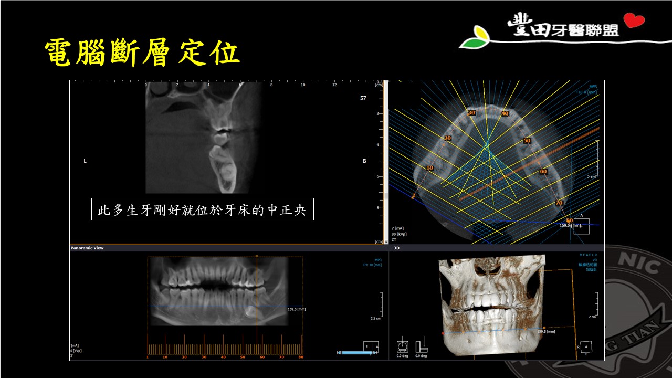Click the VR label in the 3D view
Image resolution: width=672 pixels, height=378 pixels.
point(594,260)
